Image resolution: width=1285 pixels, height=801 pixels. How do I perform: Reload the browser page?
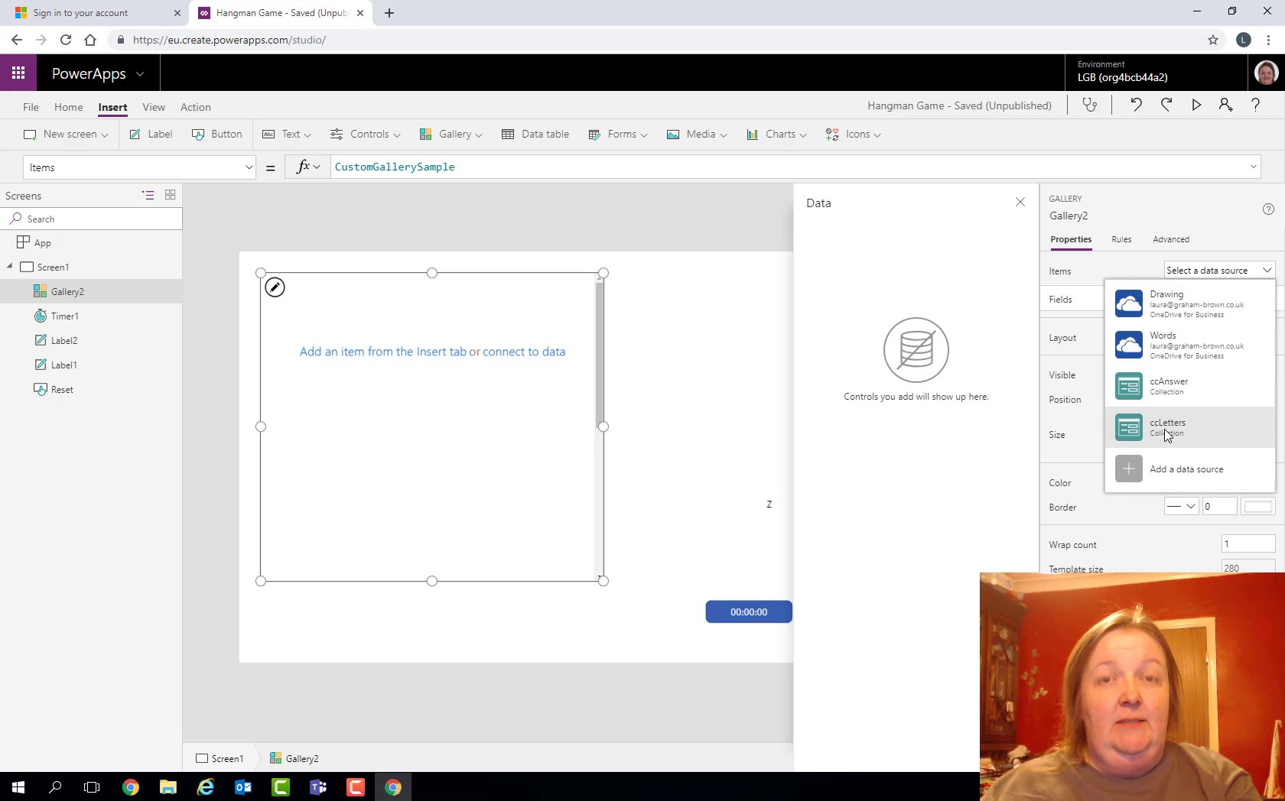coord(66,40)
